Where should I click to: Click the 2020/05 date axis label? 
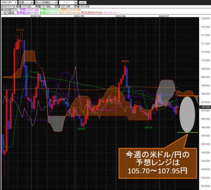pyautogui.click(x=79, y=16)
